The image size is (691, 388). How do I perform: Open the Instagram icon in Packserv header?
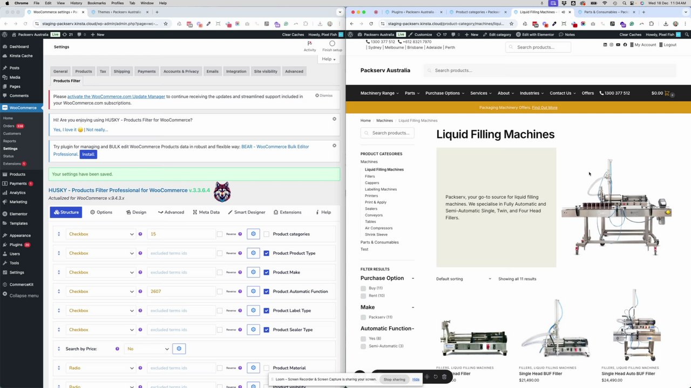click(612, 45)
